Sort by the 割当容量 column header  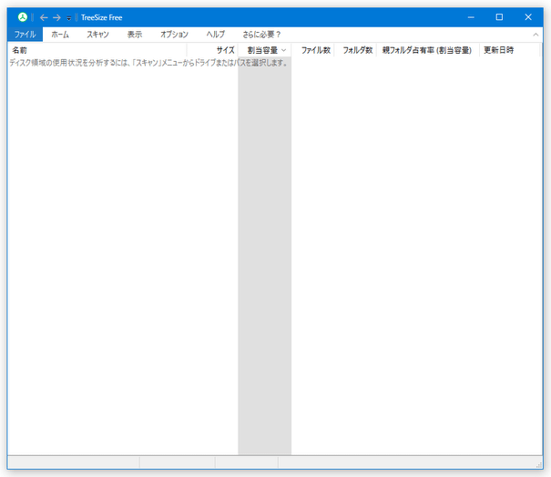pos(265,50)
